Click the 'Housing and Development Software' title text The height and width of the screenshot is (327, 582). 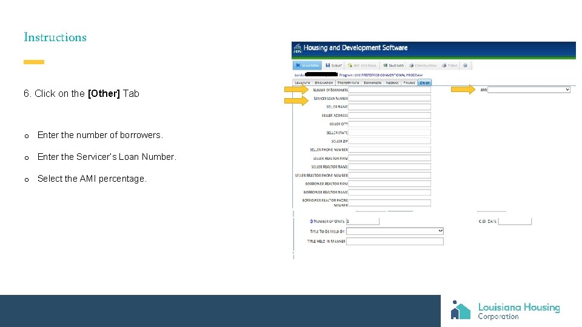point(355,48)
